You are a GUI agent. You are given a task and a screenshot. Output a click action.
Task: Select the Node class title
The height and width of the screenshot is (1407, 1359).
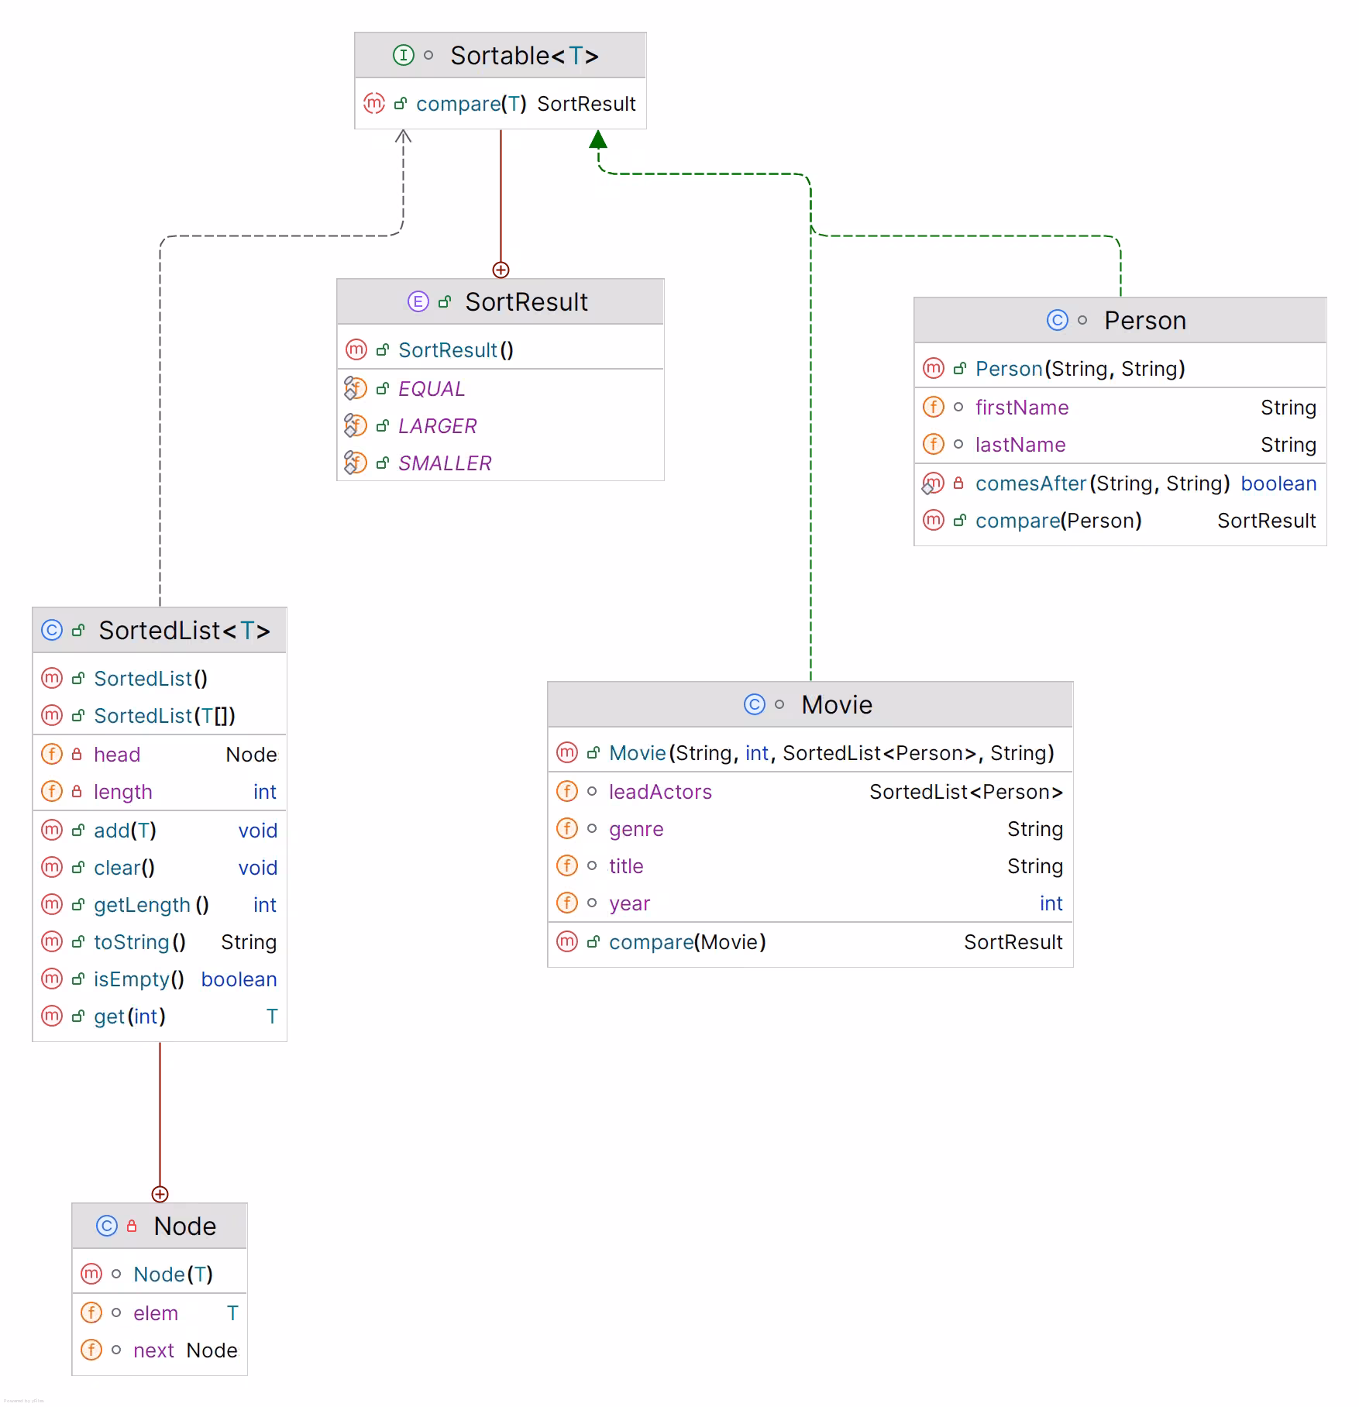point(184,1226)
